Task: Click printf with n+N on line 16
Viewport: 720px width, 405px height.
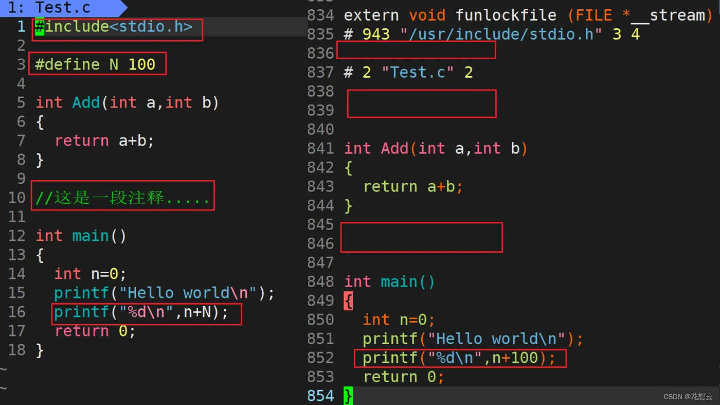Action: coord(141,312)
